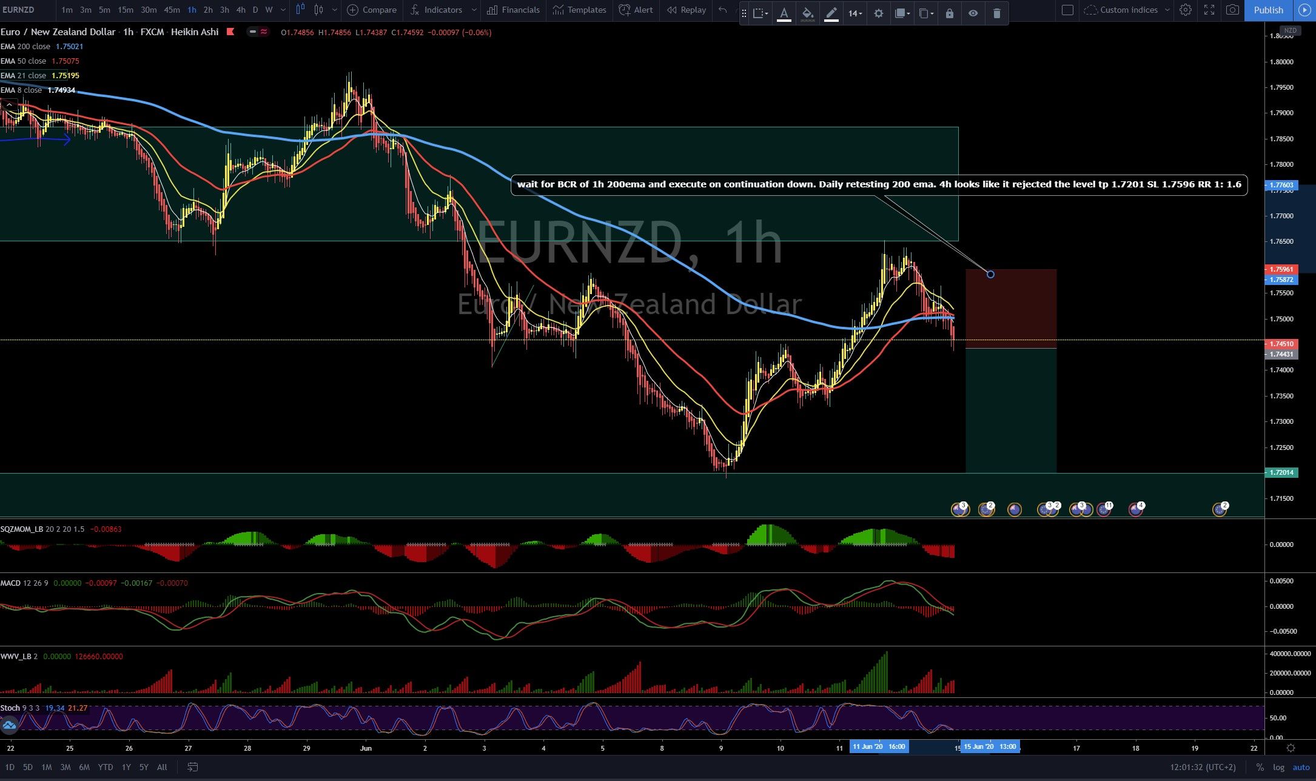1316x781 pixels.
Task: Click the clock time 12:01:32 (UTC+2)
Action: point(1203,767)
